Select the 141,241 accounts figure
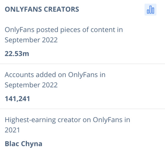Image resolution: width=165 pixels, height=150 pixels. coord(17,99)
